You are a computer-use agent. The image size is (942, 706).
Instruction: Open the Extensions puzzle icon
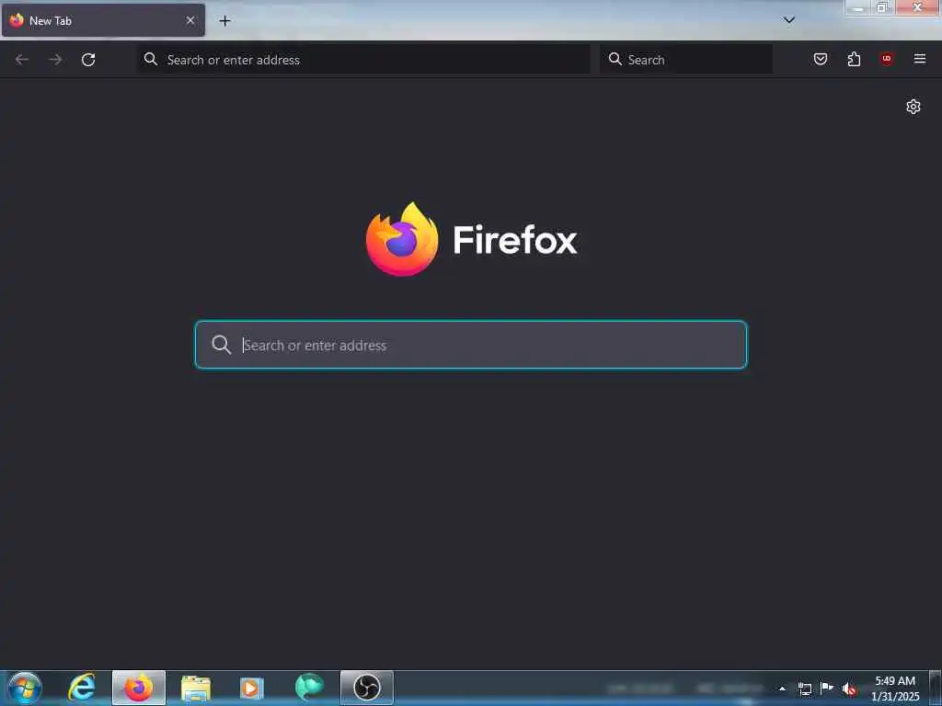coord(854,59)
